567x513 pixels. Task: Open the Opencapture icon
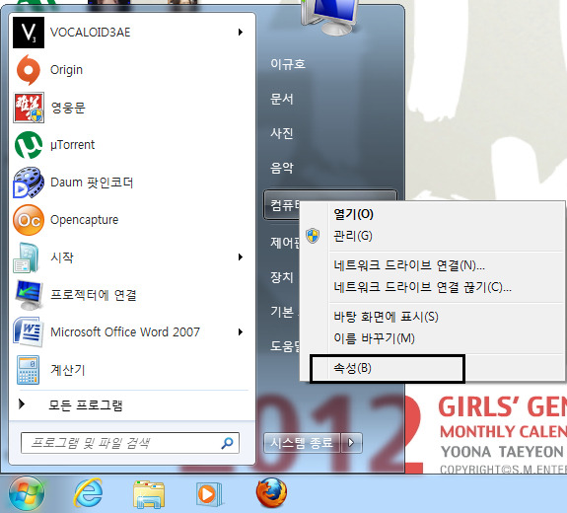(29, 220)
